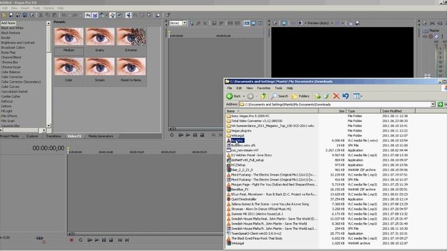Open Back history dropdown arrow in Explorer
The image size is (447, 251).
[x=244, y=96]
